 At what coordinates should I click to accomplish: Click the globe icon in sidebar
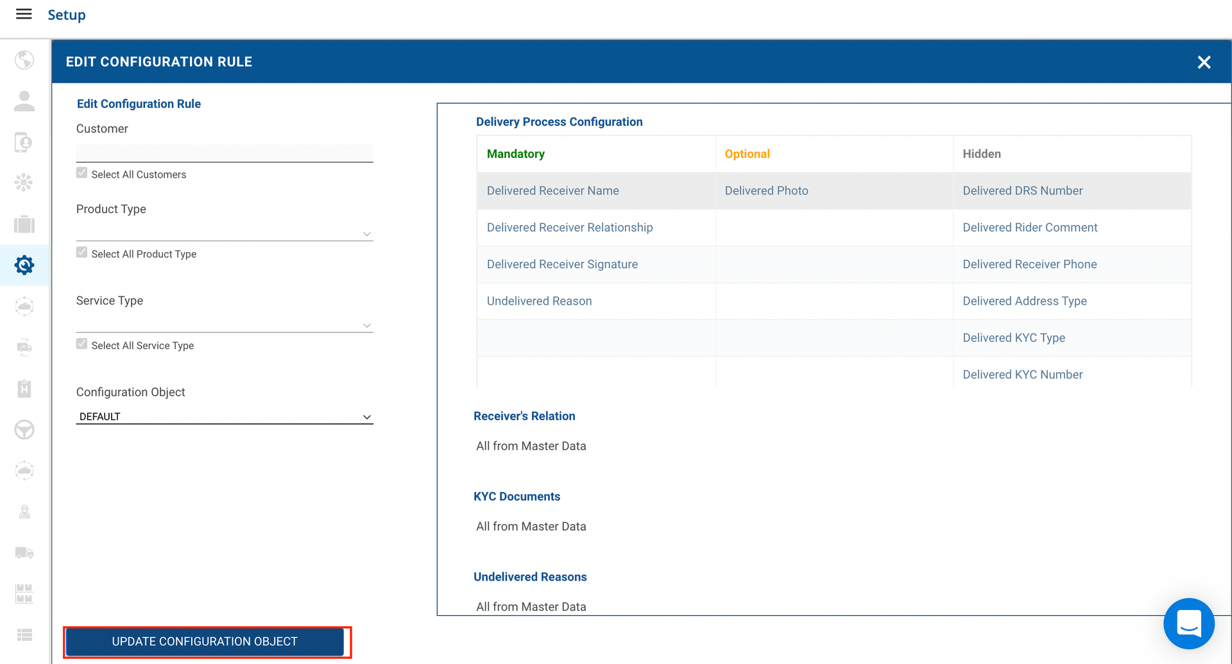point(24,60)
